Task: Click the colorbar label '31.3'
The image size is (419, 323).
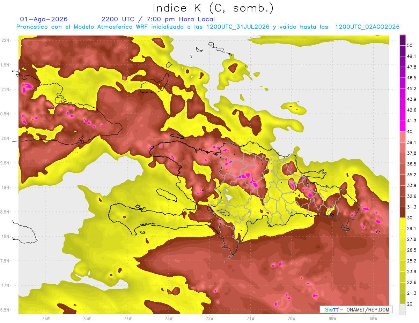Action: coord(412,207)
